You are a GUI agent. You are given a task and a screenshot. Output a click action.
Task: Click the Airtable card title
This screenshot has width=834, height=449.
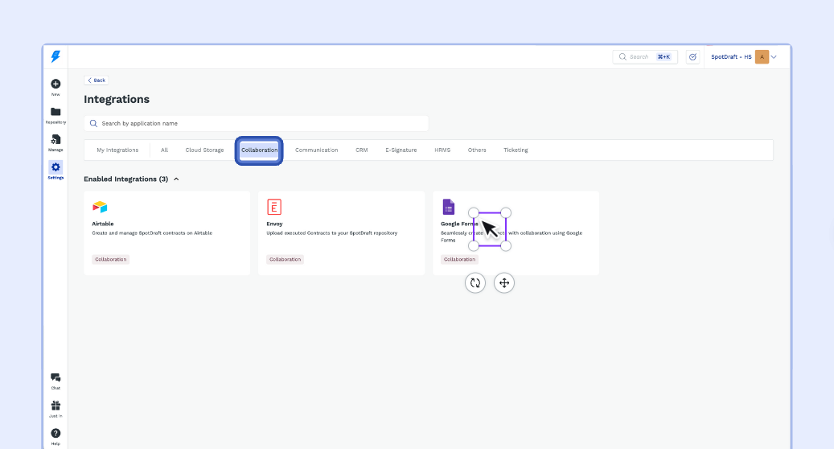click(103, 224)
